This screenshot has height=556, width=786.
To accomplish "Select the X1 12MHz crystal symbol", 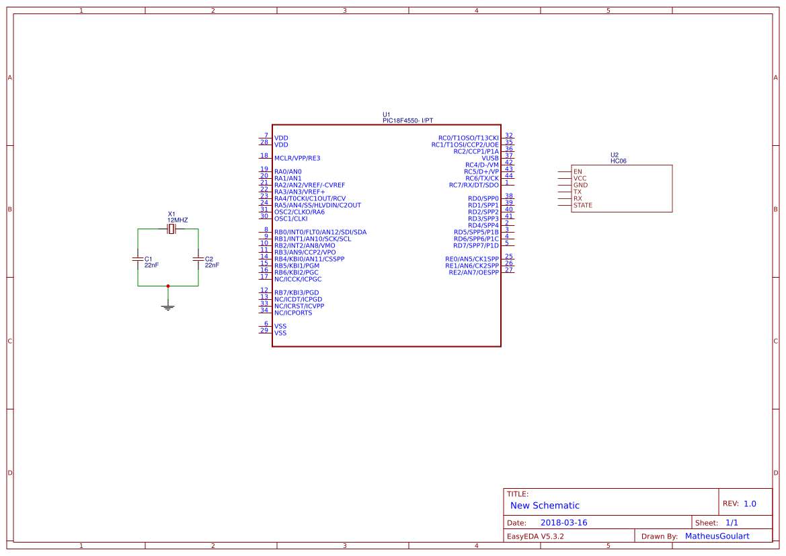I will pos(171,229).
